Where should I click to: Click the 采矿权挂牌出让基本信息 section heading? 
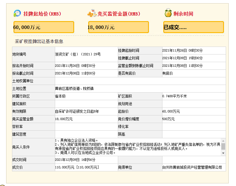click(x=39, y=42)
